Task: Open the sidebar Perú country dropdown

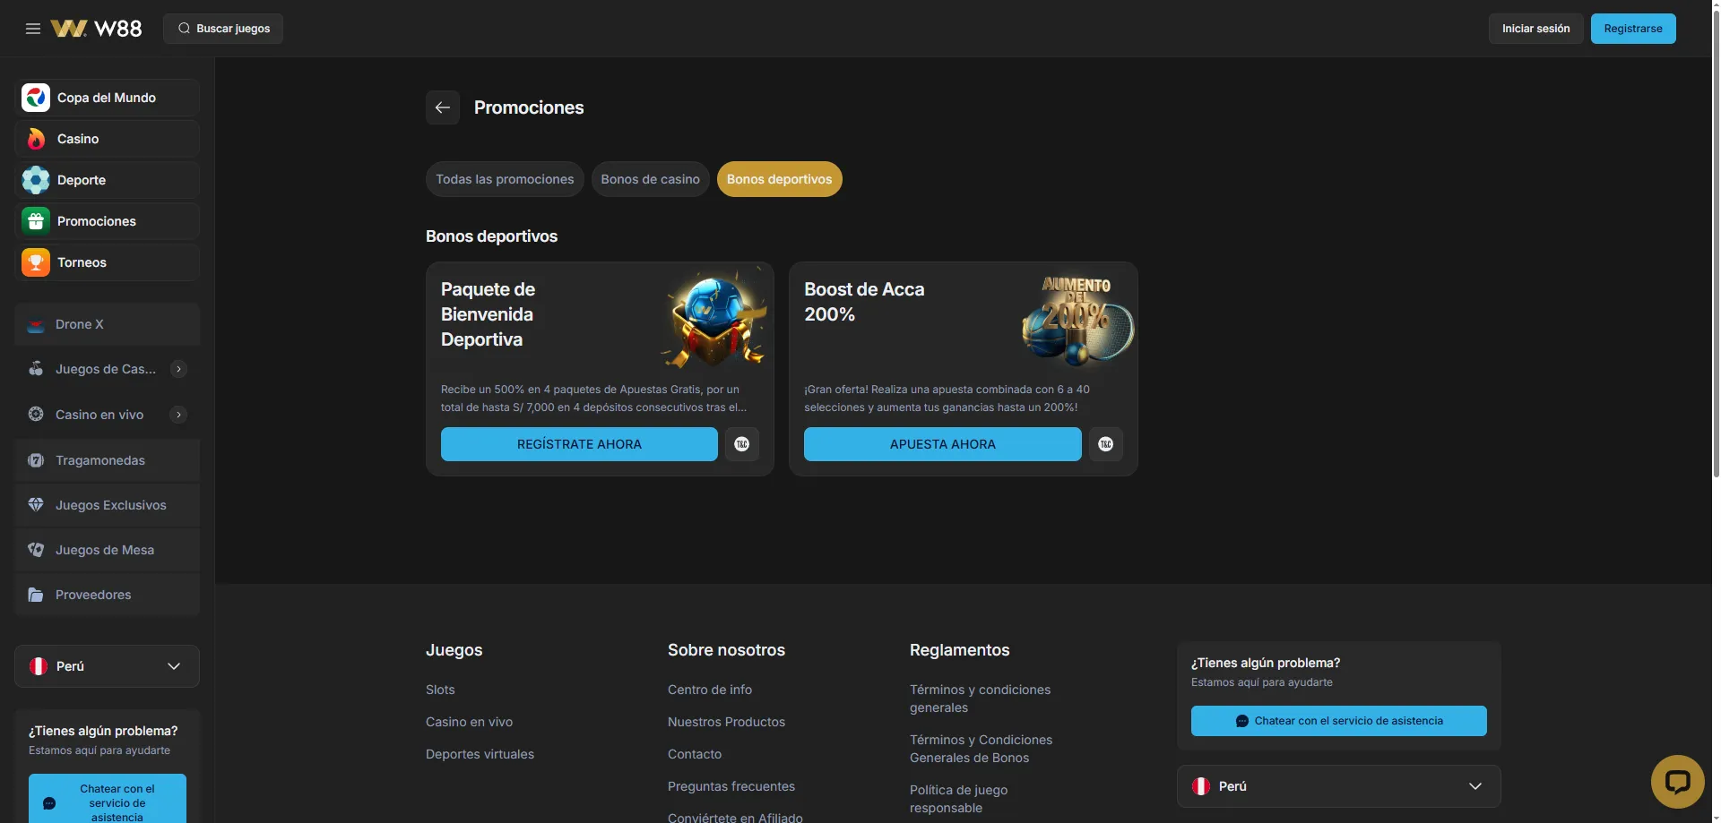Action: point(107,666)
